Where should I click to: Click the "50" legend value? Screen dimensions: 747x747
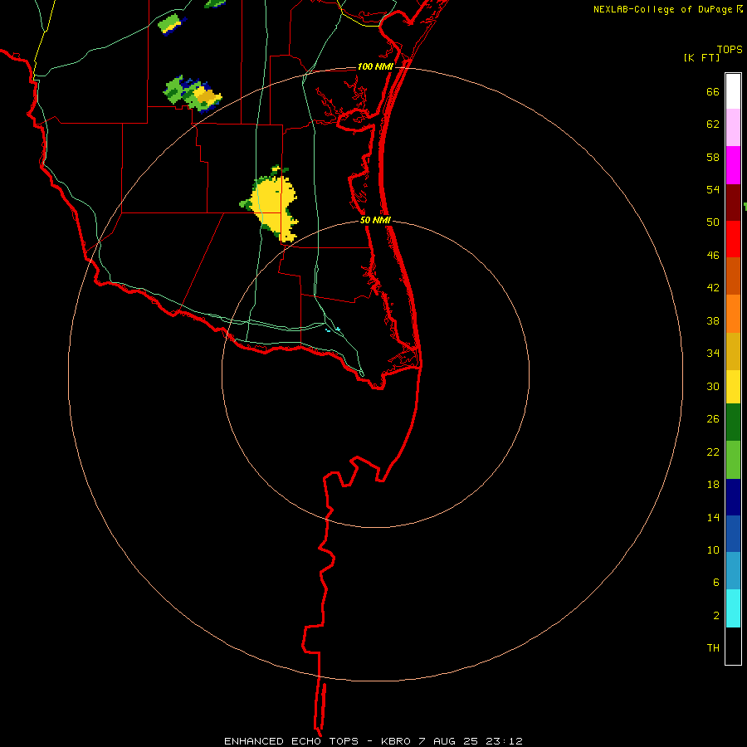[x=713, y=222]
